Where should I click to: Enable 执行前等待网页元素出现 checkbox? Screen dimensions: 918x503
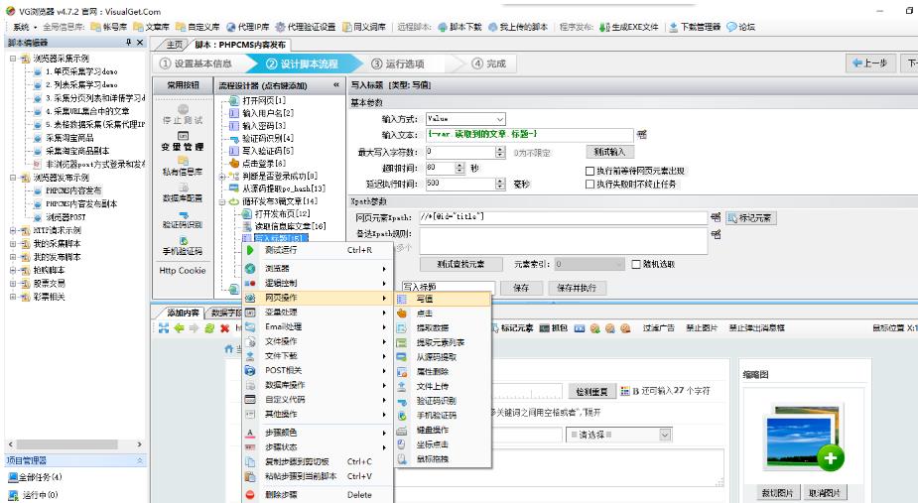point(590,171)
